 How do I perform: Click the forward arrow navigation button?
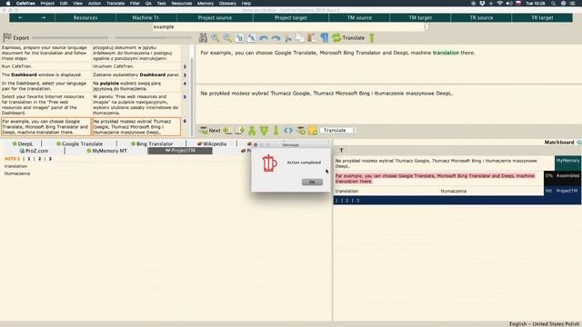[43, 17]
